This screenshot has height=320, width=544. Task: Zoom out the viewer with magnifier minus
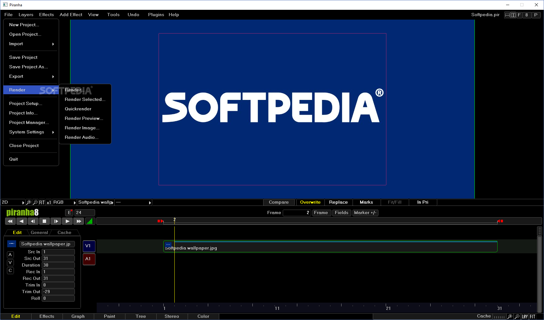coord(35,202)
